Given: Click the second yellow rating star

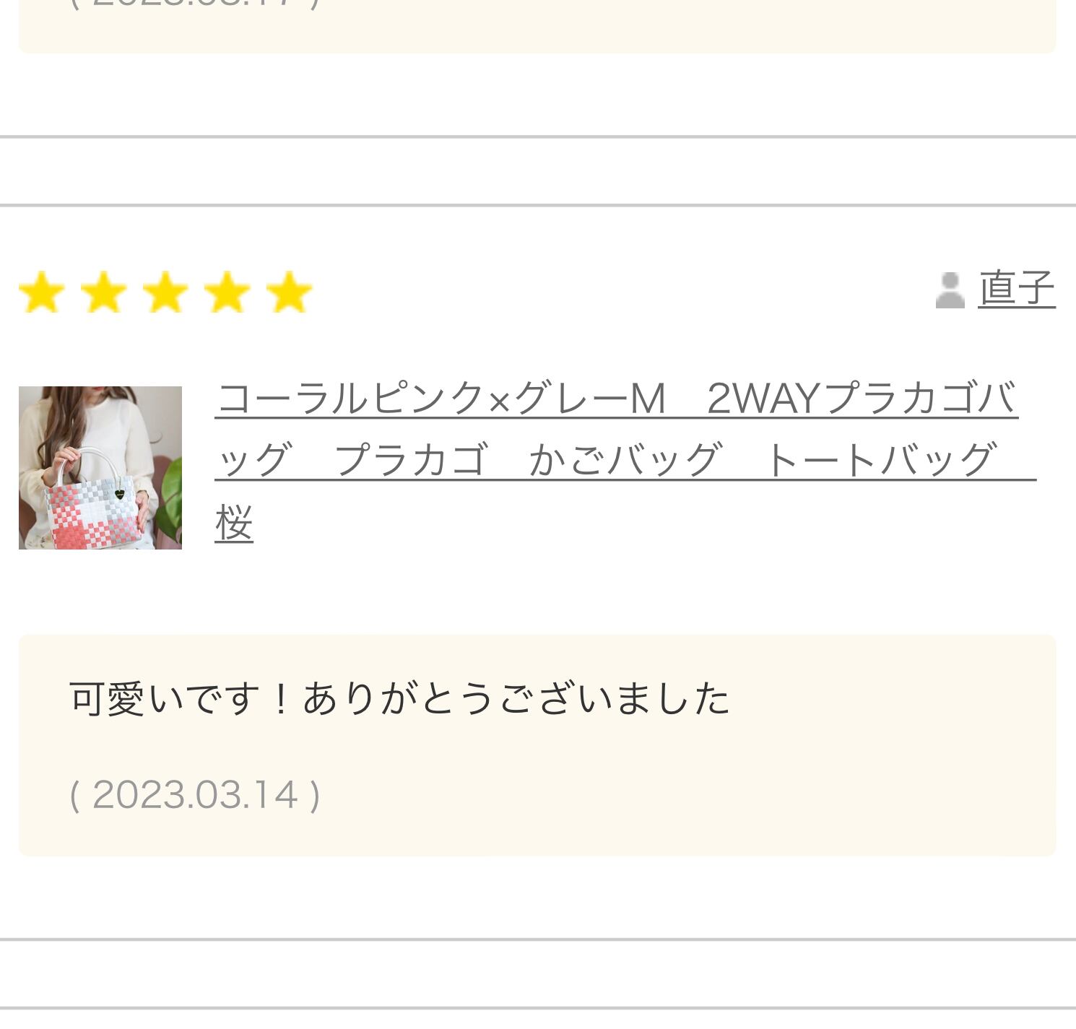Looking at the screenshot, I should click(104, 292).
